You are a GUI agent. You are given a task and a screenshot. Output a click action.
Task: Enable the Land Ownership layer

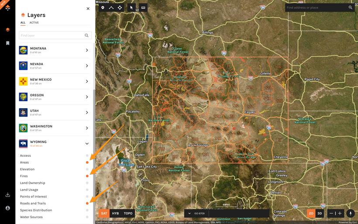tap(87, 183)
